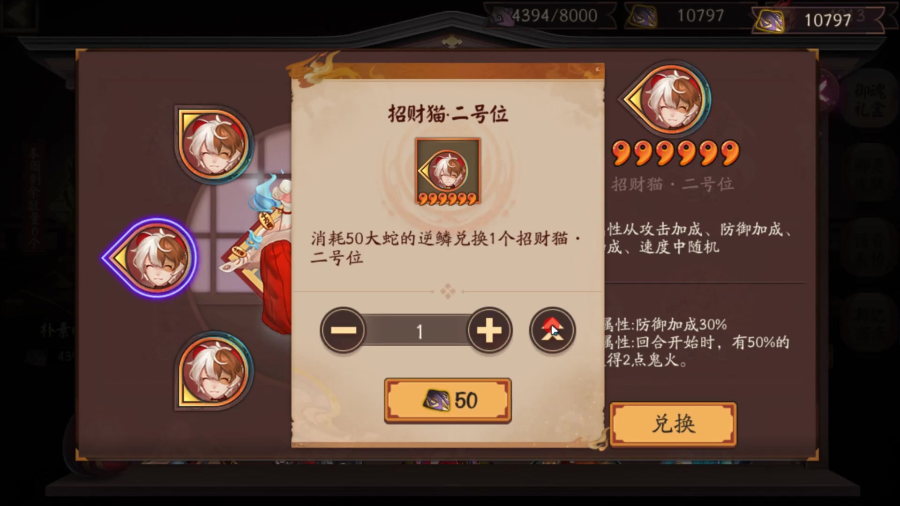
Task: Confirm purchase with the 50 scales button
Action: (x=448, y=401)
